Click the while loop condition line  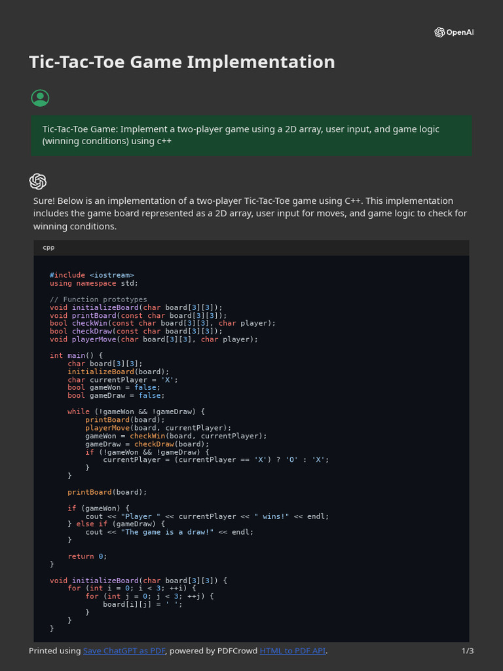click(x=136, y=412)
